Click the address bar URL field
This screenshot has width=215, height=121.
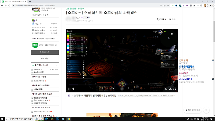[x=86, y=5]
